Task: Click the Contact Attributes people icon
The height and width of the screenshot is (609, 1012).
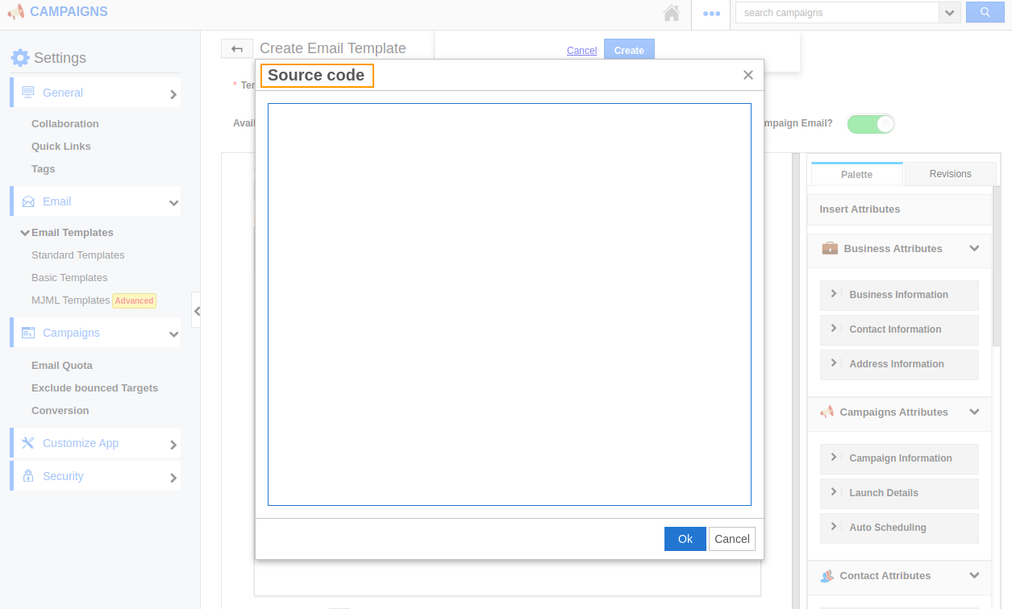Action: click(x=827, y=576)
